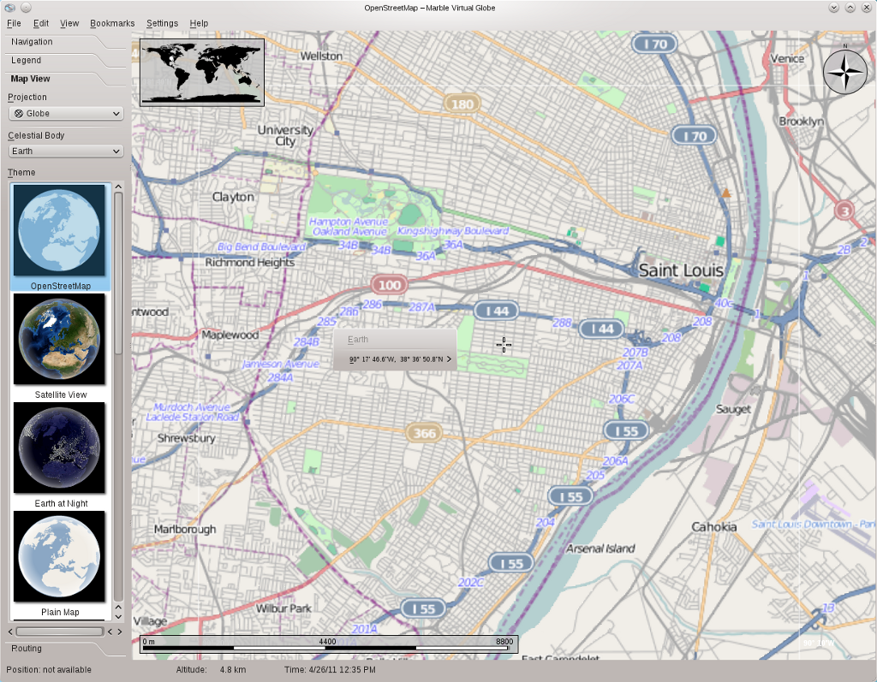This screenshot has height=682, width=877.
Task: Click the route 3 circular shield
Action: pyautogui.click(x=844, y=211)
